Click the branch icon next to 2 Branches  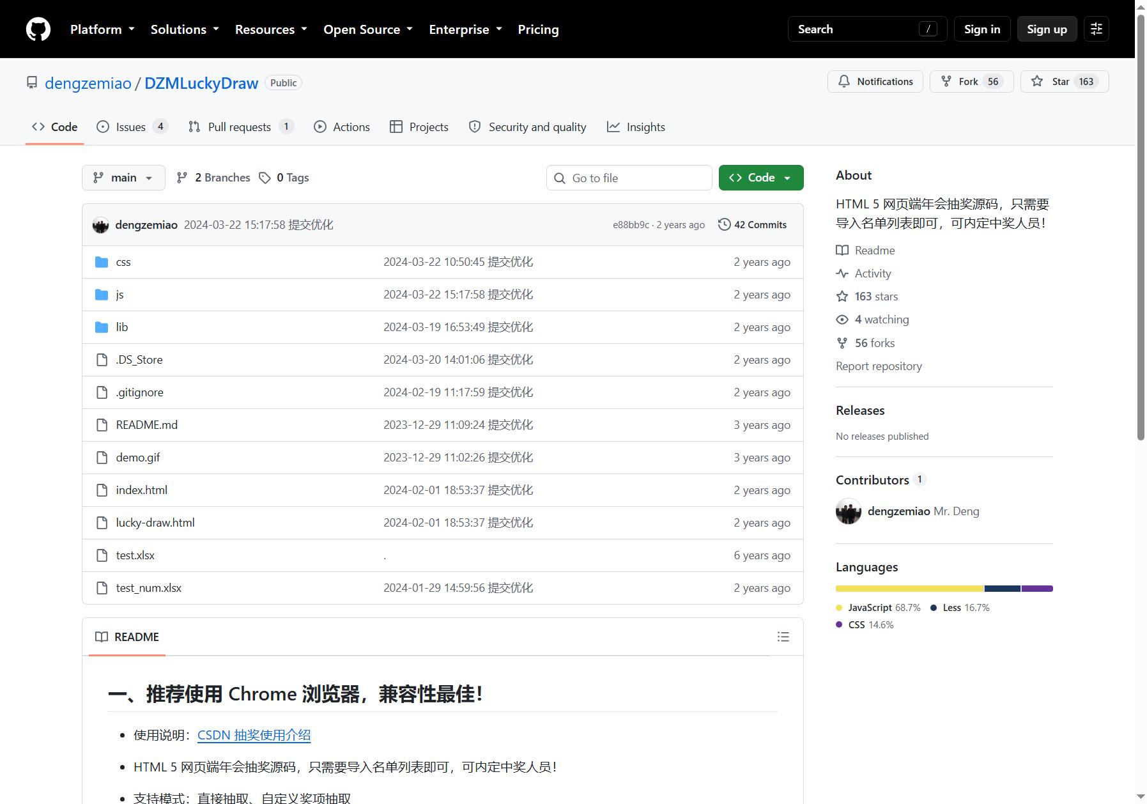click(182, 178)
